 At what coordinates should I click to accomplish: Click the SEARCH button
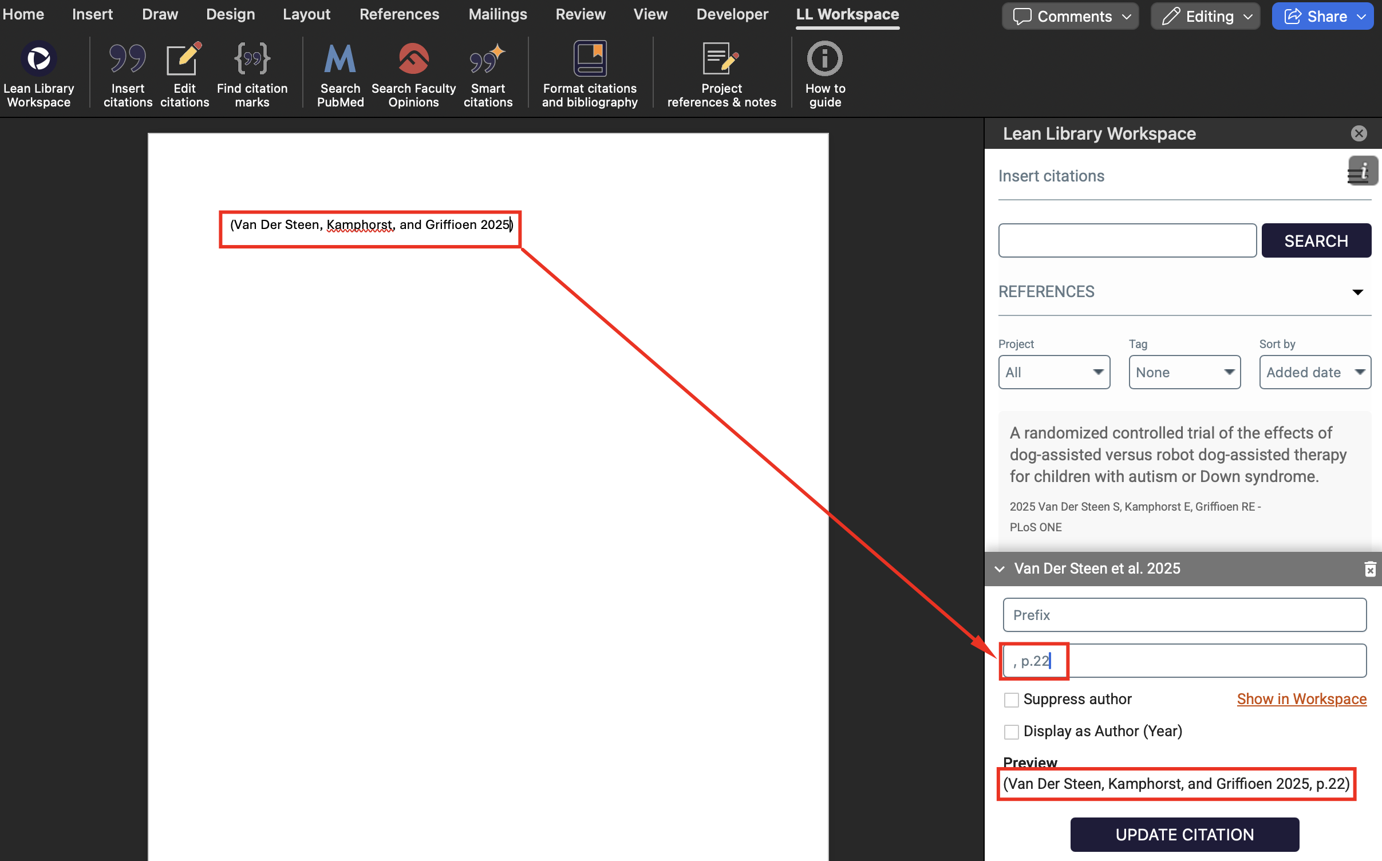click(1316, 240)
